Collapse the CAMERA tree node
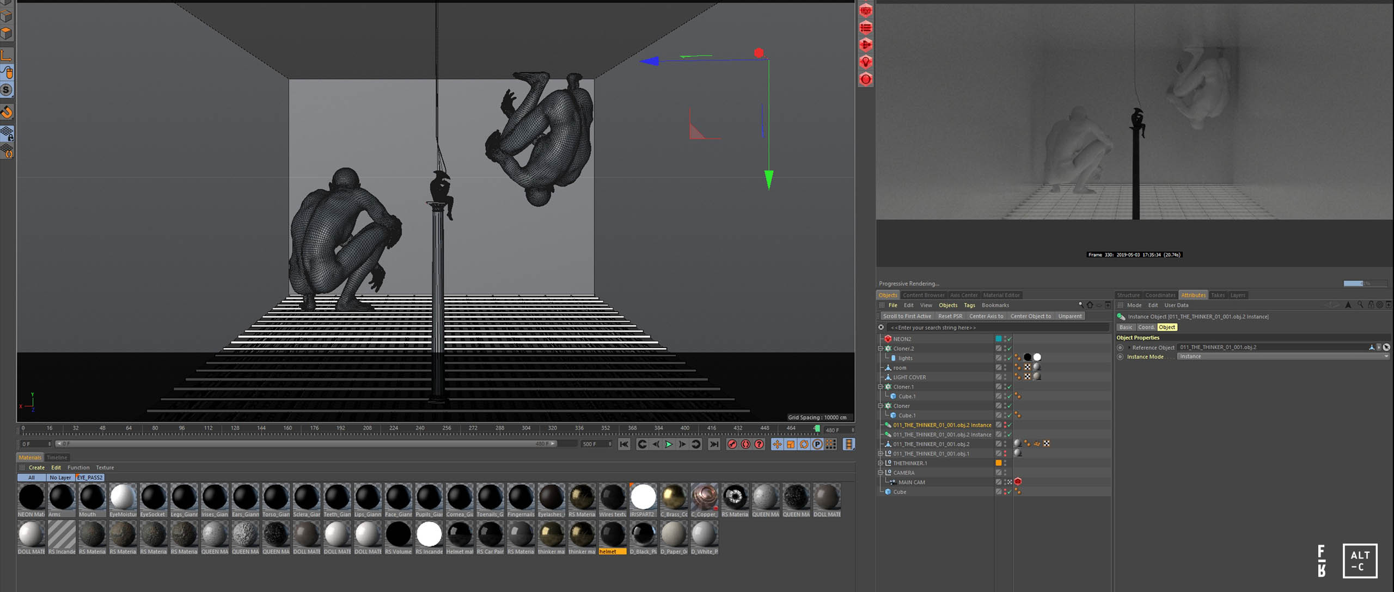This screenshot has height=592, width=1394. tap(881, 473)
